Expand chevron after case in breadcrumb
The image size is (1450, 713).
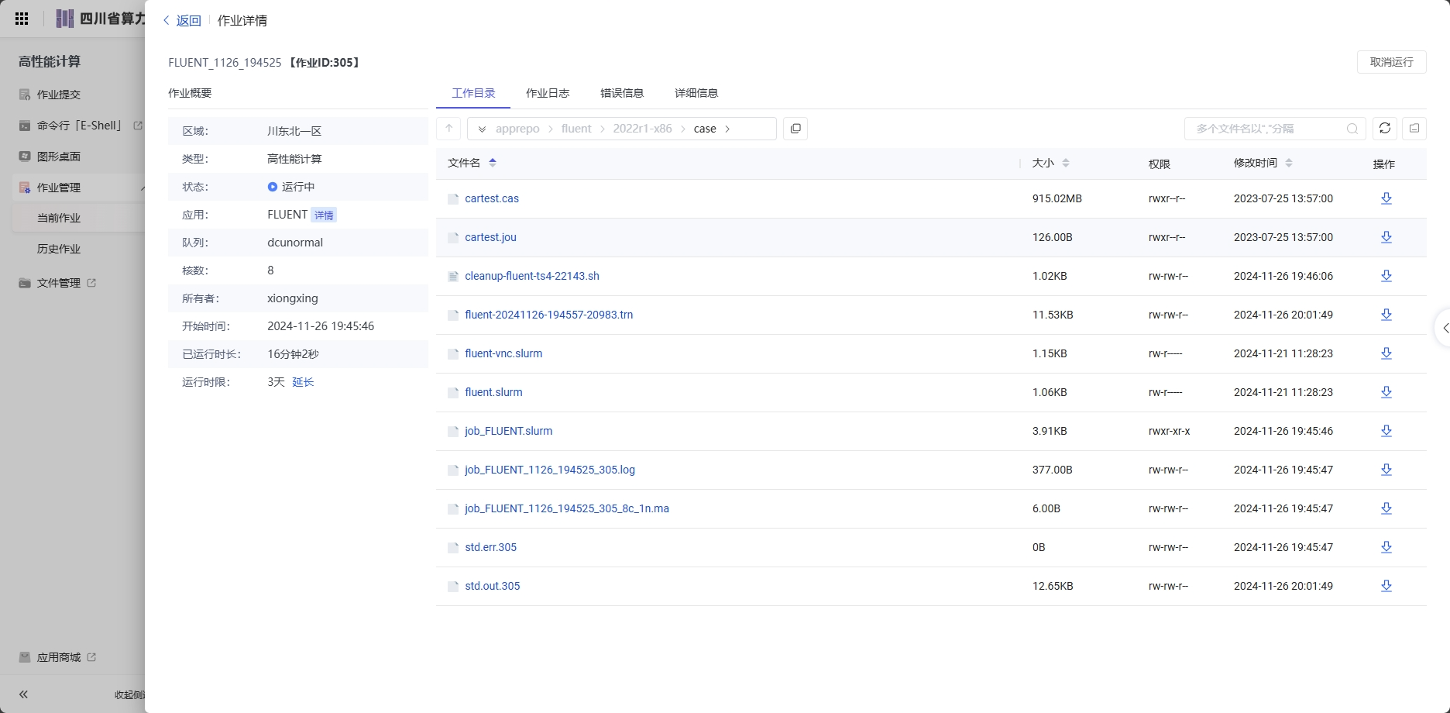coord(727,129)
